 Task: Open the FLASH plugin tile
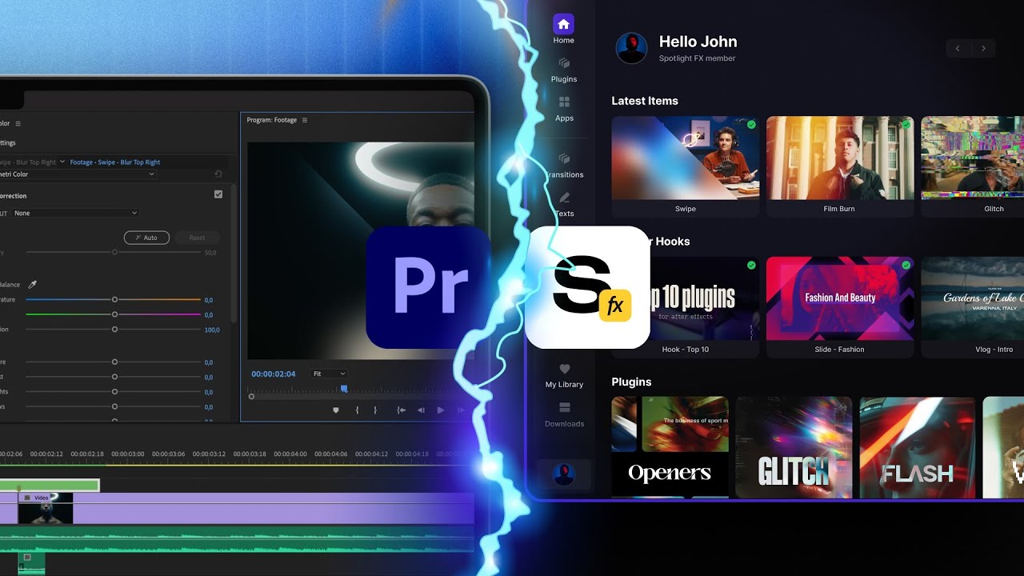pyautogui.click(x=918, y=447)
